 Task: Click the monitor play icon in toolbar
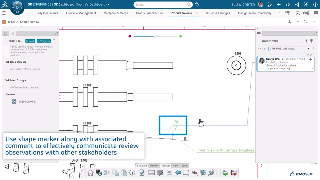point(99,173)
